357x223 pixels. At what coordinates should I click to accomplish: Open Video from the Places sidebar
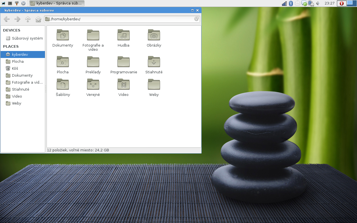click(x=23, y=96)
